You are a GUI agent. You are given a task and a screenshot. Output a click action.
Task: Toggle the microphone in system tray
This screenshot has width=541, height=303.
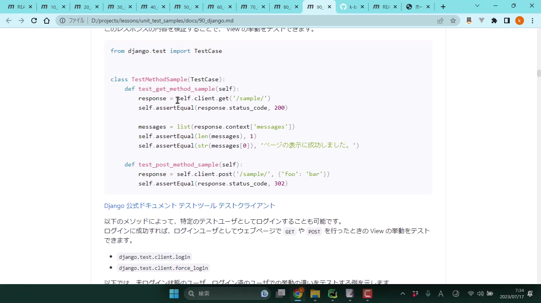click(428, 294)
